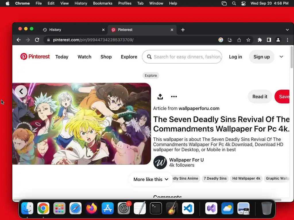Reload the Pinterest page

(x=37, y=40)
